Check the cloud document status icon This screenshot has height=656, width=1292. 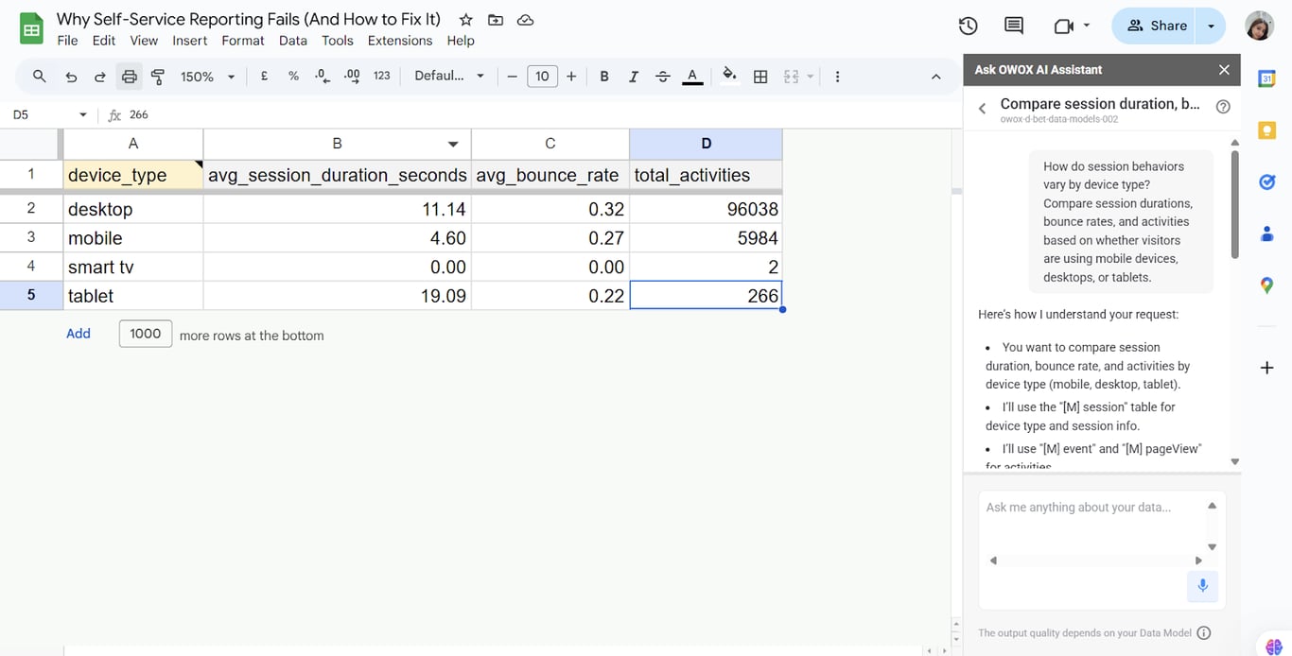pos(526,19)
